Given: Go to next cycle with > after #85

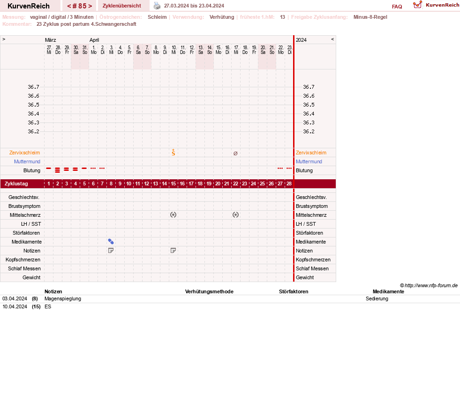Looking at the screenshot, I should tap(90, 6).
